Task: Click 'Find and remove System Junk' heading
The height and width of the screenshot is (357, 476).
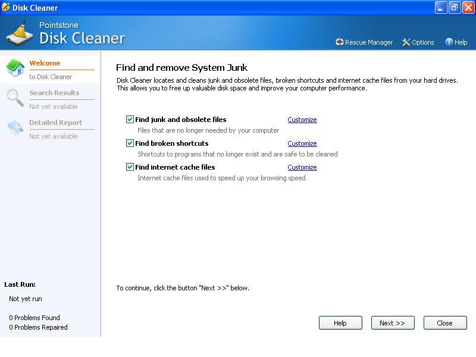Action: coord(181,67)
